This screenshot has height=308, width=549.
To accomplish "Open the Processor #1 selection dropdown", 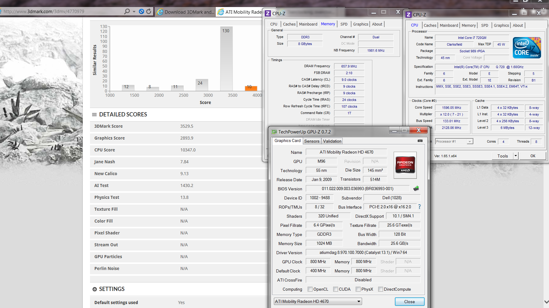I will click(454, 141).
